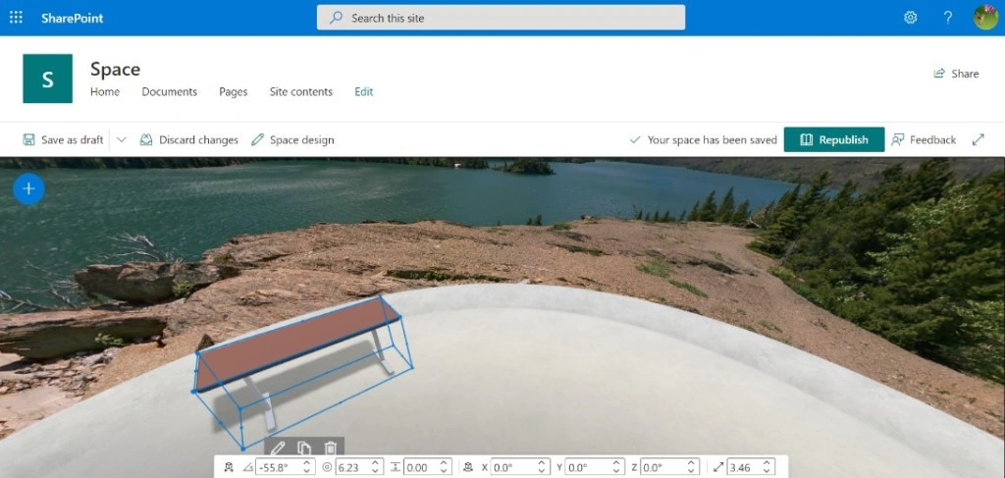Open the app launcher waffle icon

pyautogui.click(x=16, y=18)
